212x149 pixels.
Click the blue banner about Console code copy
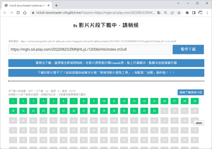(106, 63)
